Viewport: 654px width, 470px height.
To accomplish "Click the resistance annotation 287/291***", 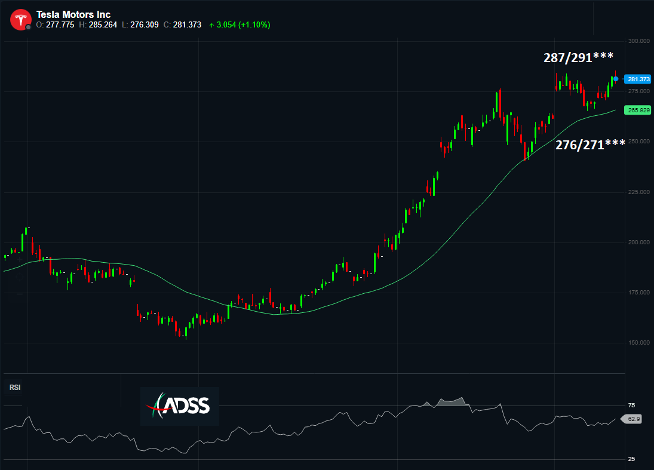I will tap(579, 57).
